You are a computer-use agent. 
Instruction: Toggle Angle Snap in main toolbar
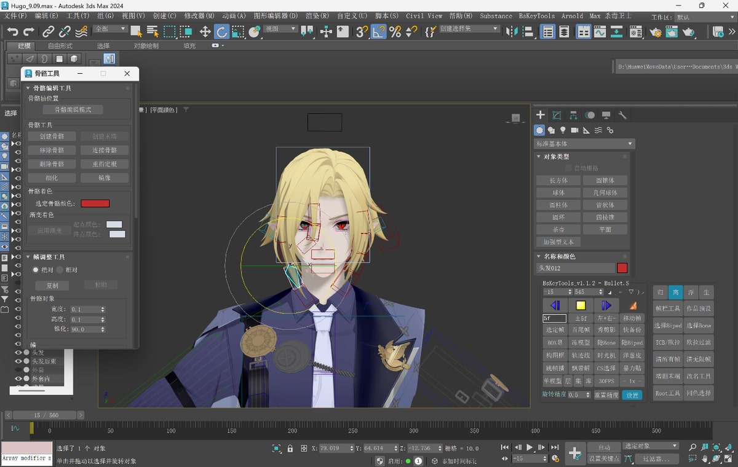point(379,31)
